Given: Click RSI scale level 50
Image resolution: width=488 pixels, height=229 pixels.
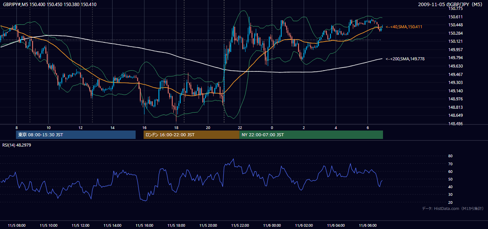Looking at the screenshot, I should pos(450,179).
